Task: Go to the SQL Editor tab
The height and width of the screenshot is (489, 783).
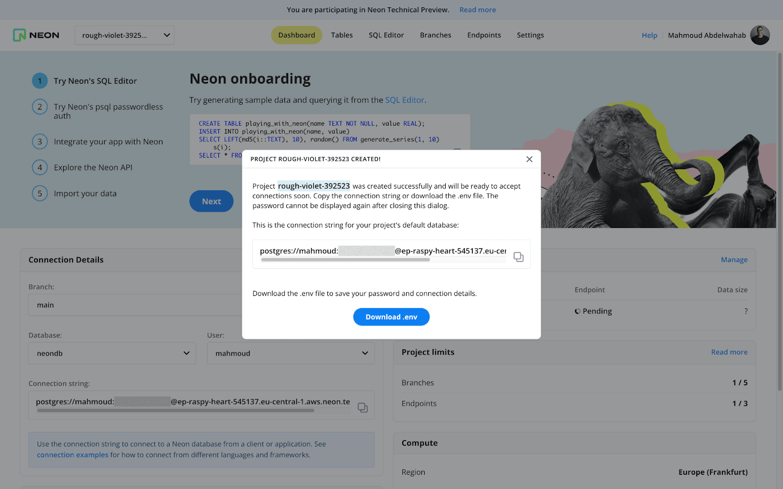Action: coord(386,35)
